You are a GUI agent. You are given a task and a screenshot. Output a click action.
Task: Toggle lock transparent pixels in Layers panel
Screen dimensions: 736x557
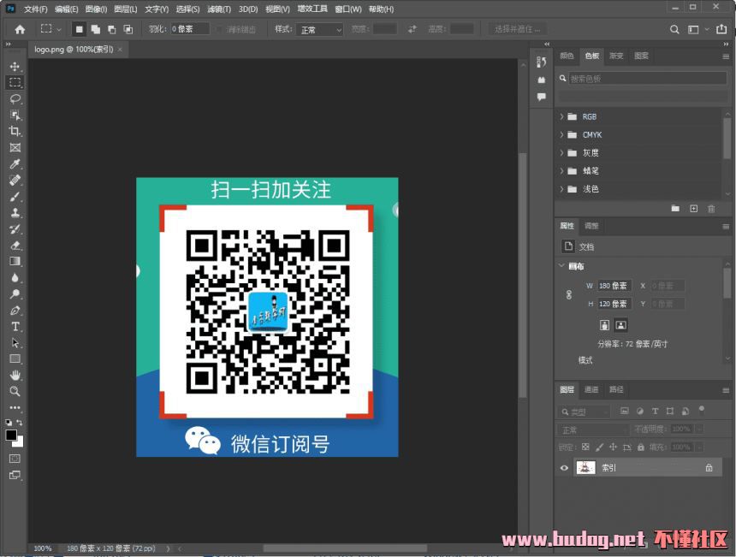(x=585, y=447)
